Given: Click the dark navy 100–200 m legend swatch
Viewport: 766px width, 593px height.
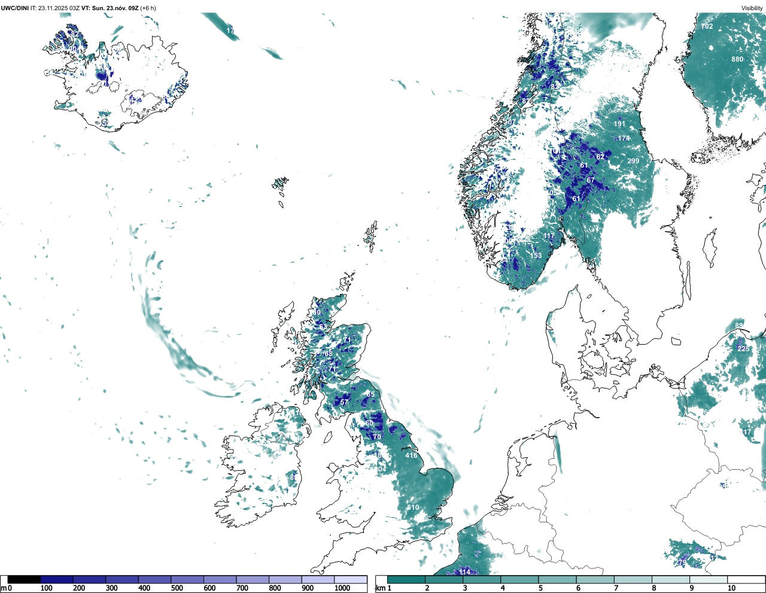Looking at the screenshot, I should click(57, 579).
